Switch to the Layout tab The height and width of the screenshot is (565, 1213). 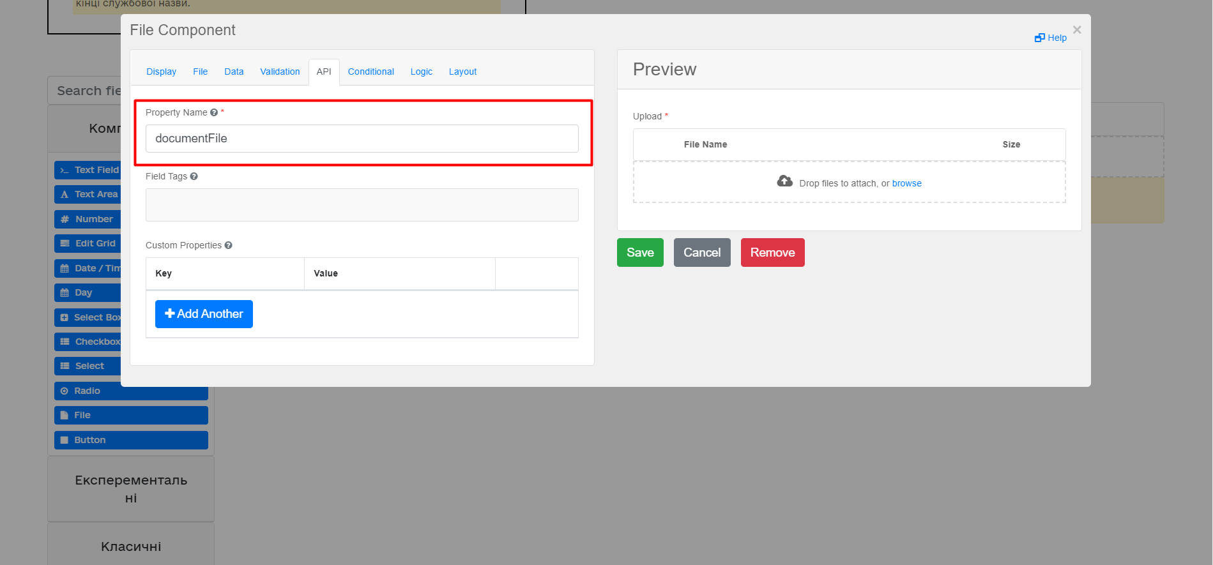pos(462,72)
